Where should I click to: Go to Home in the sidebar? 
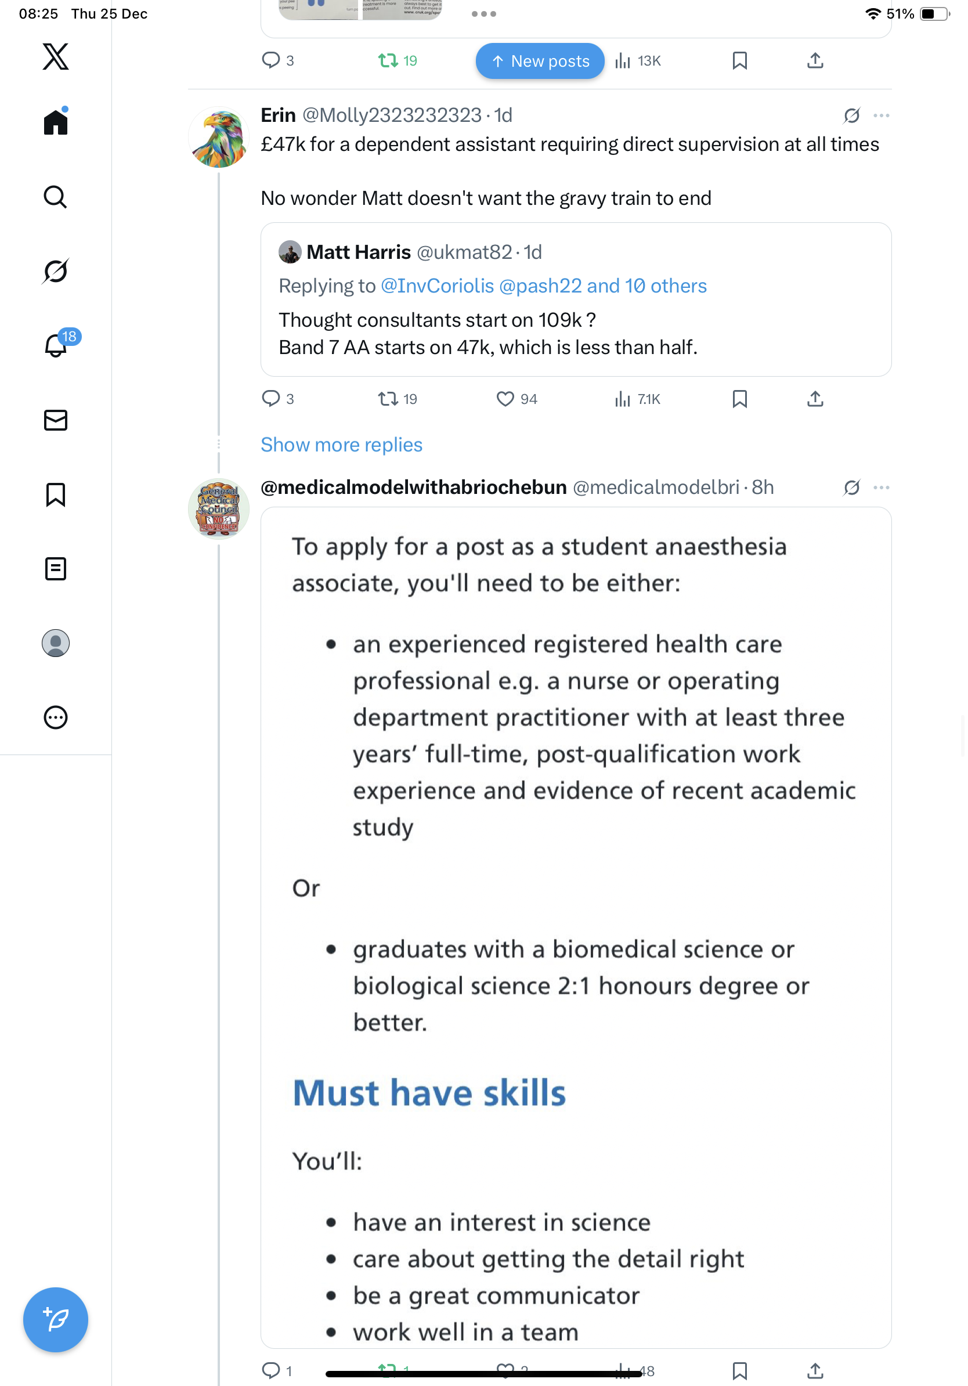[x=56, y=122]
